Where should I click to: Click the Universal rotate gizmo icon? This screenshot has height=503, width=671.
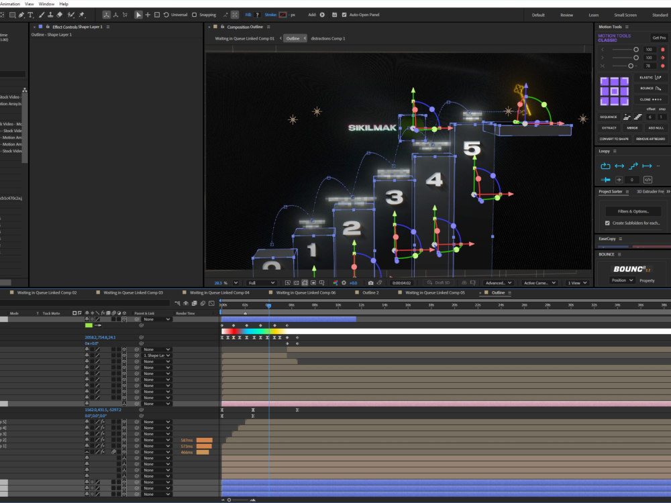[x=166, y=15]
